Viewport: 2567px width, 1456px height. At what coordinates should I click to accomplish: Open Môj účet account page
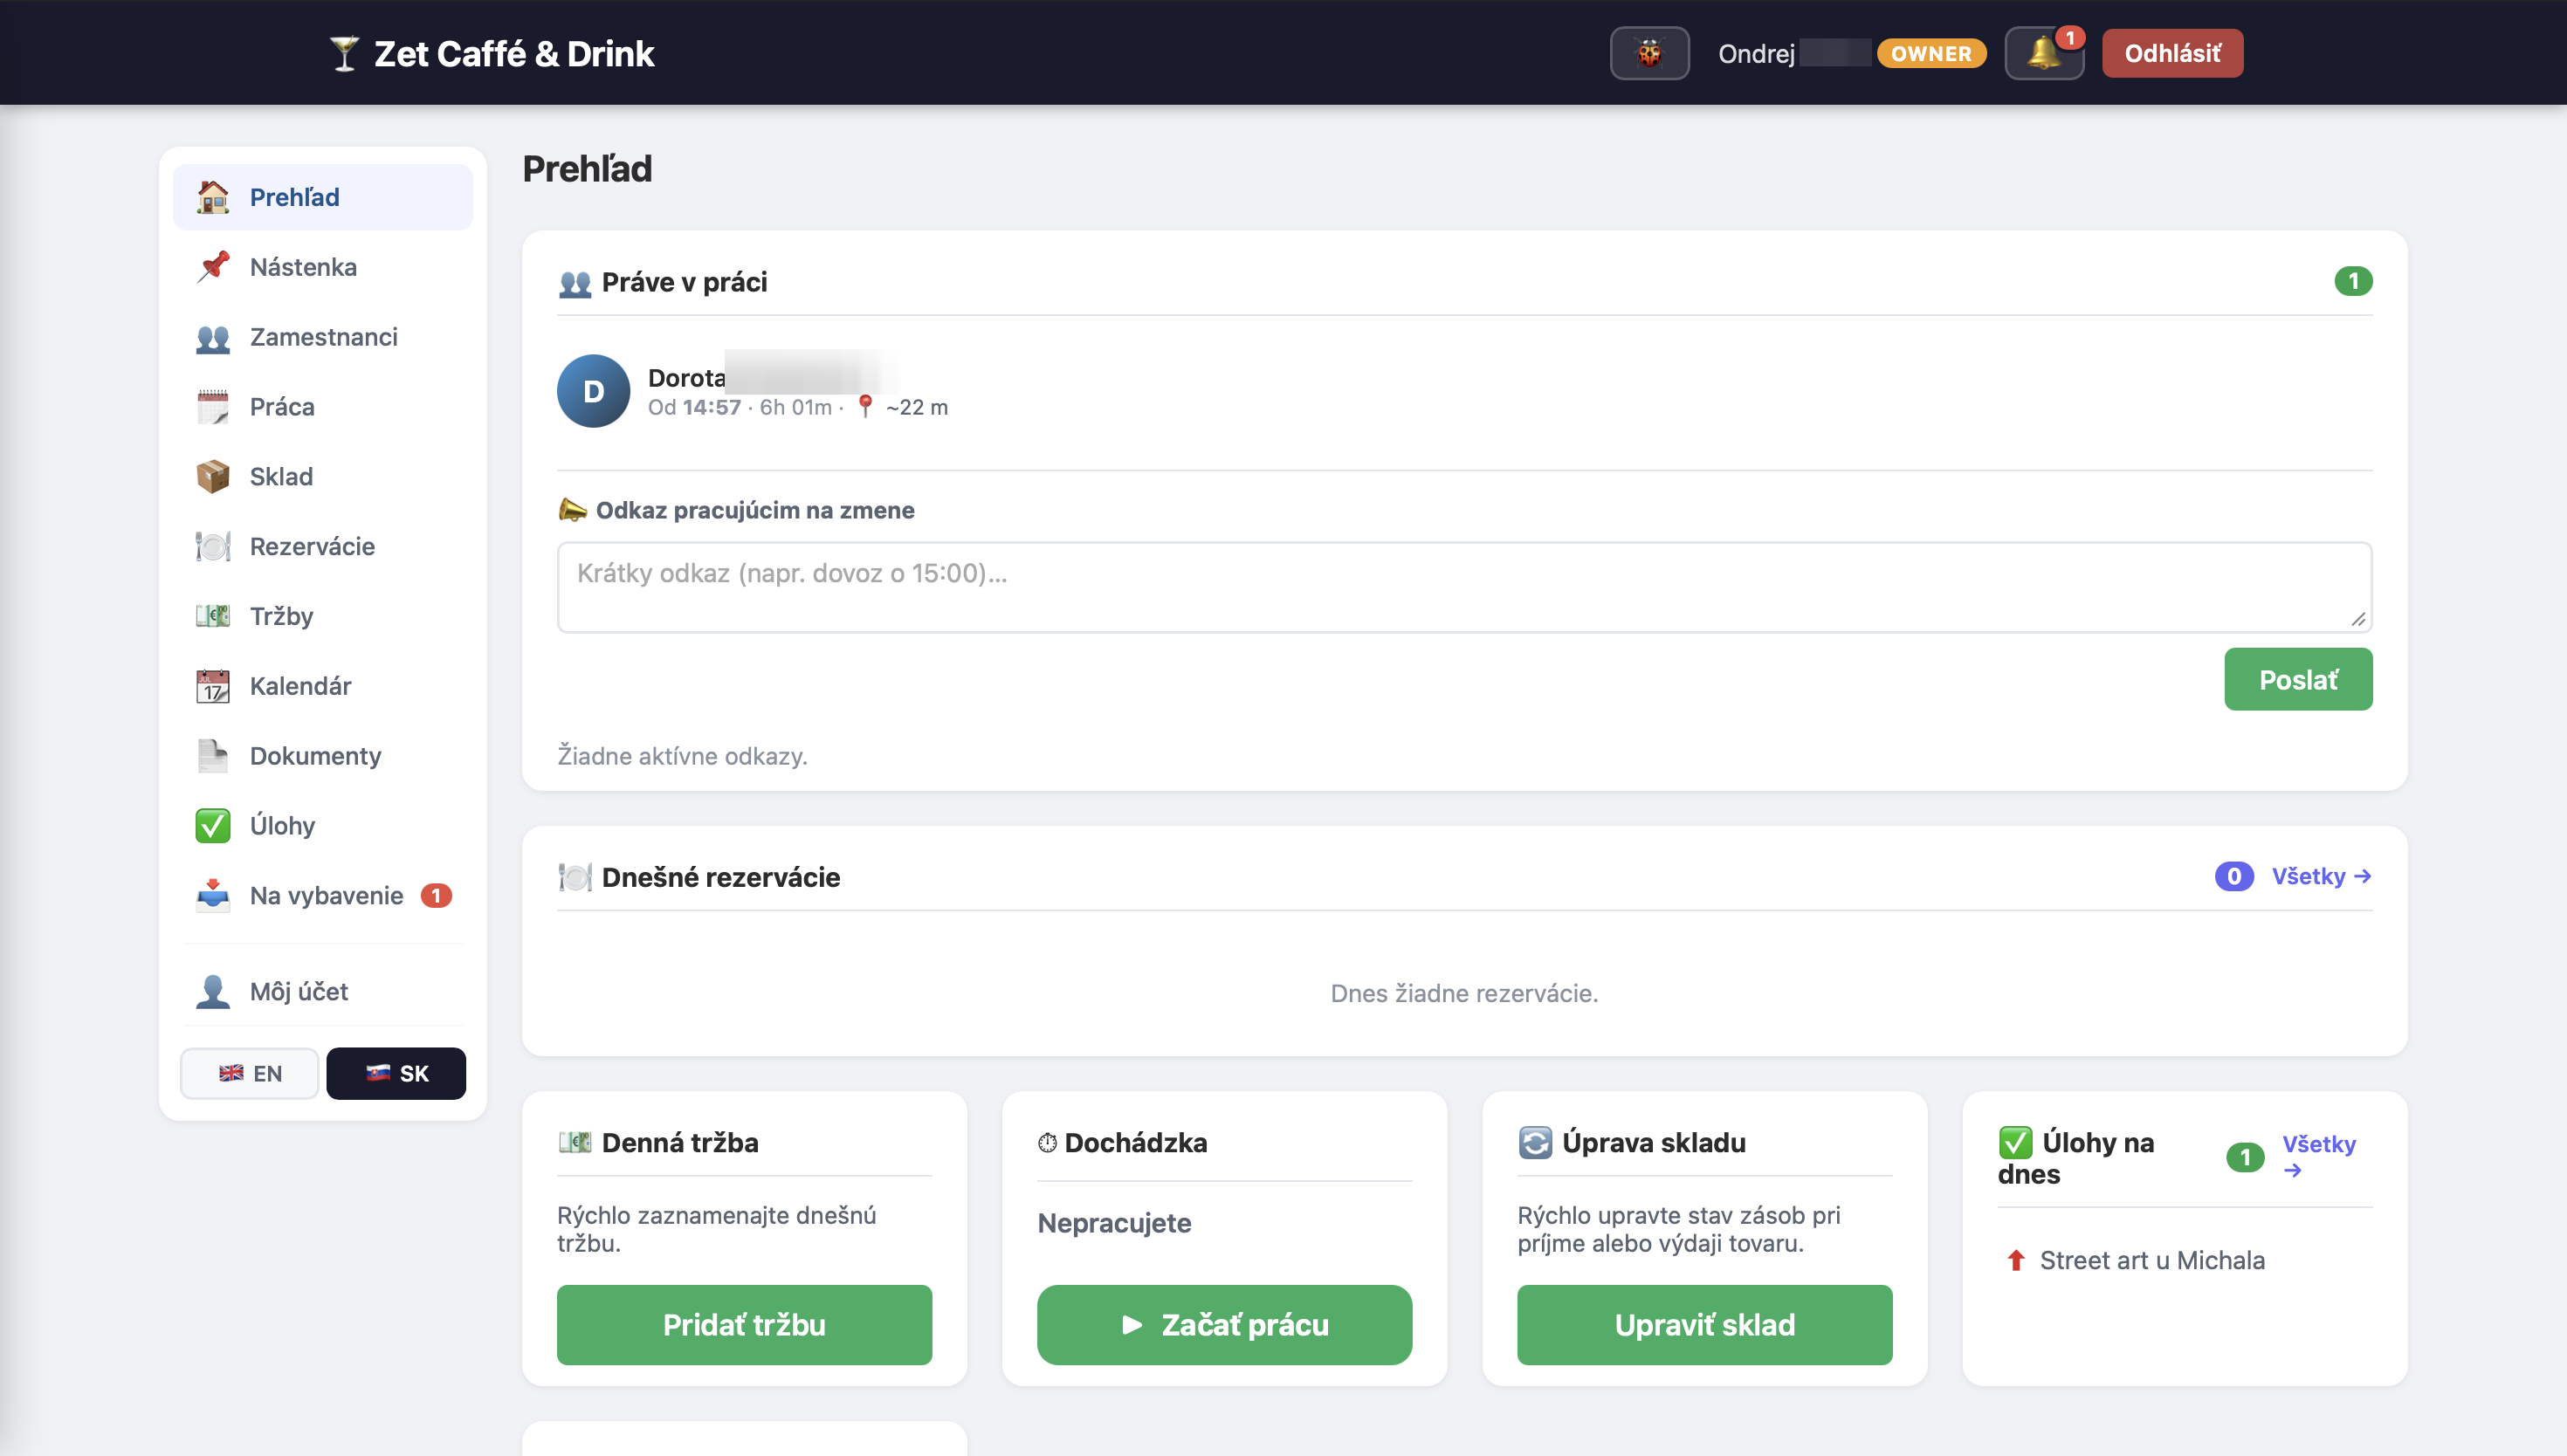point(323,992)
